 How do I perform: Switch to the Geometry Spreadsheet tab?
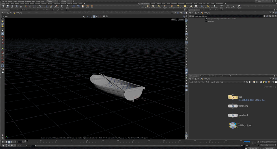(58, 10)
